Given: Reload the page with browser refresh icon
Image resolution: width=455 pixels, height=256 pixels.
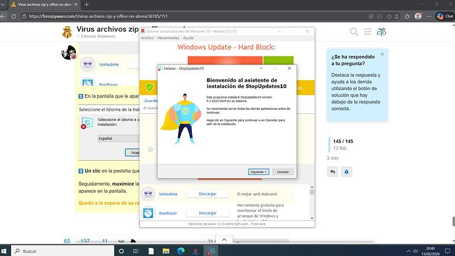Looking at the screenshot, I should 13,16.
